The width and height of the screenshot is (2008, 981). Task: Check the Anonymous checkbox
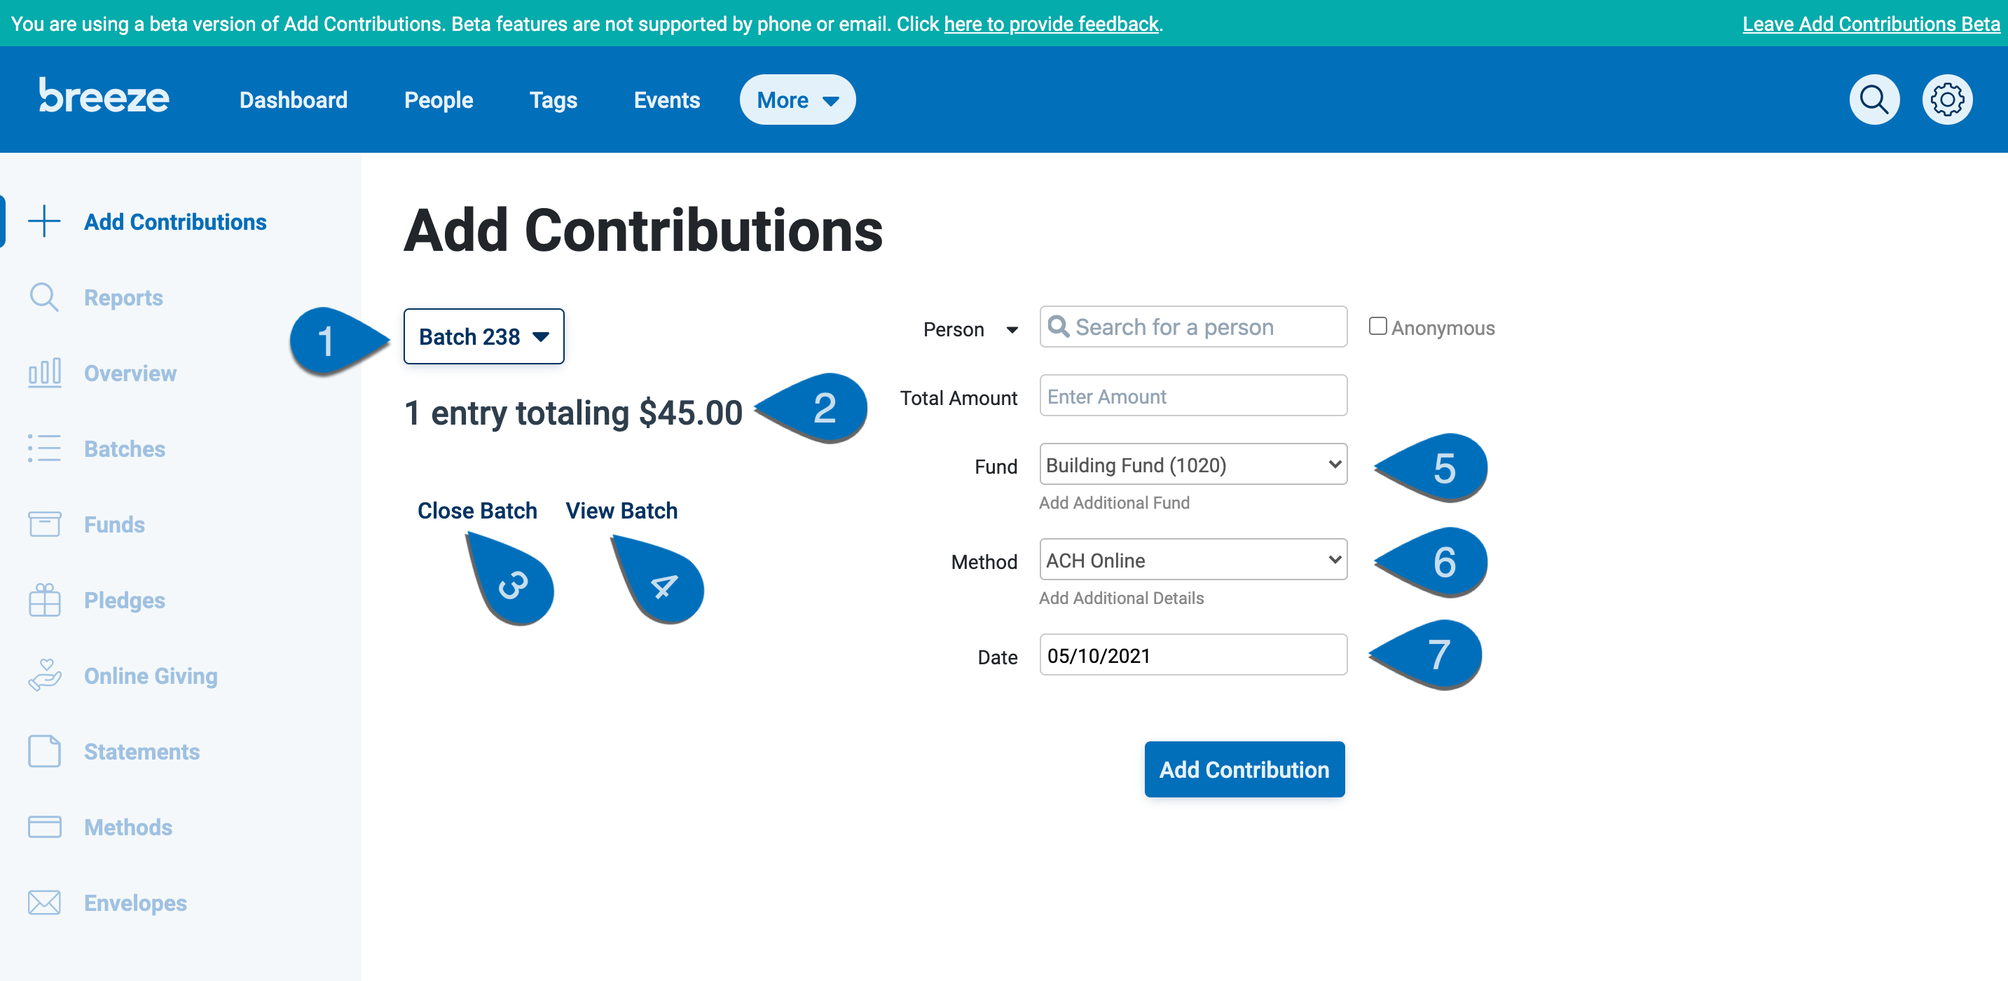1377,326
